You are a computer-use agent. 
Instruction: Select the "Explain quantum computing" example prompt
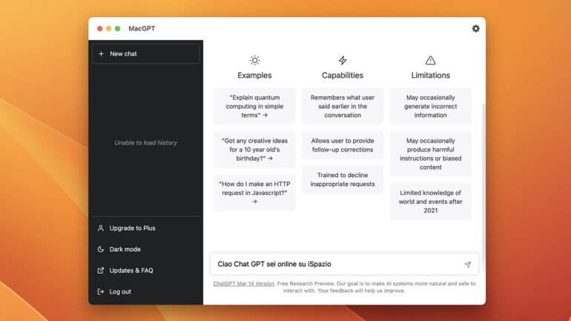(254, 106)
